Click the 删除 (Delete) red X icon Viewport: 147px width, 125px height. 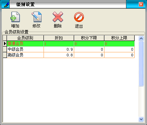click(58, 17)
